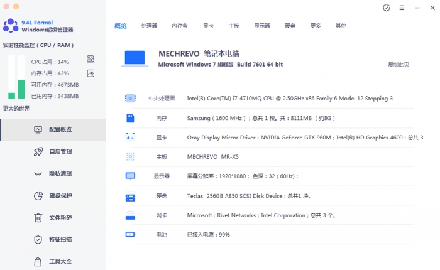This screenshot has height=270, width=440.
Task: Expand the 更多 tab
Action: click(x=316, y=26)
